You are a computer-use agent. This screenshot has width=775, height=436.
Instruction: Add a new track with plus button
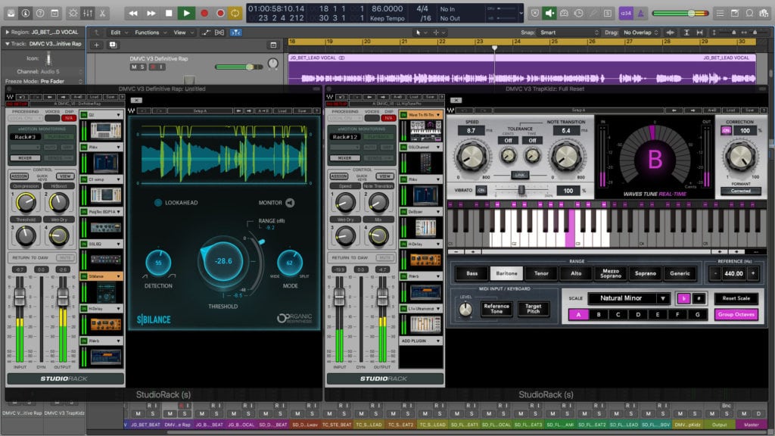tap(96, 45)
